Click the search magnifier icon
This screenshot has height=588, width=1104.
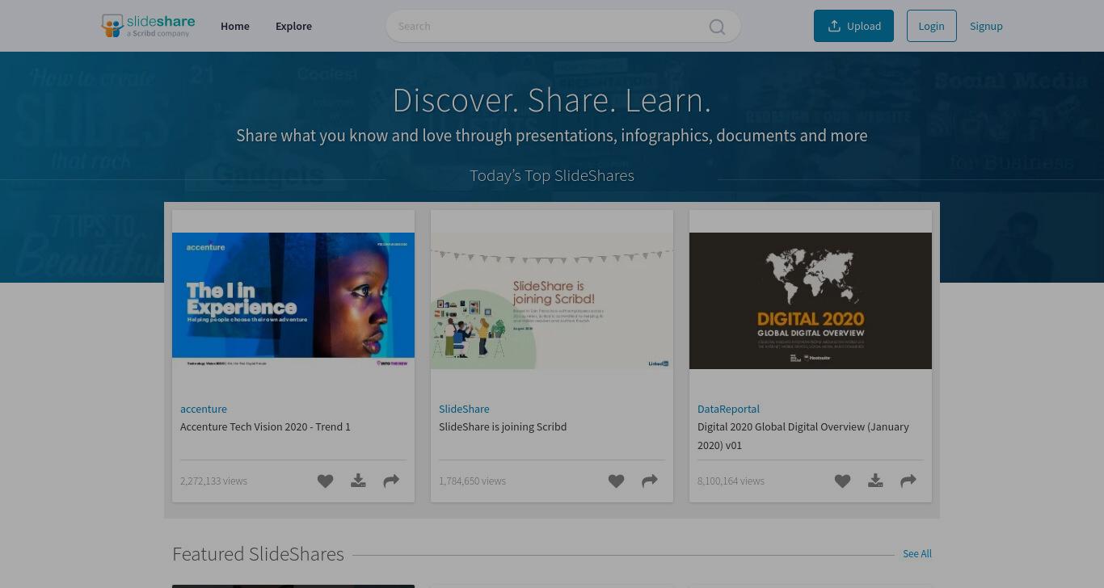(x=717, y=27)
